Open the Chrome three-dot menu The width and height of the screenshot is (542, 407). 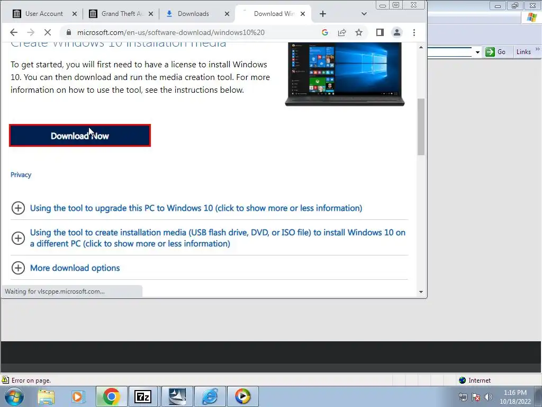(414, 32)
